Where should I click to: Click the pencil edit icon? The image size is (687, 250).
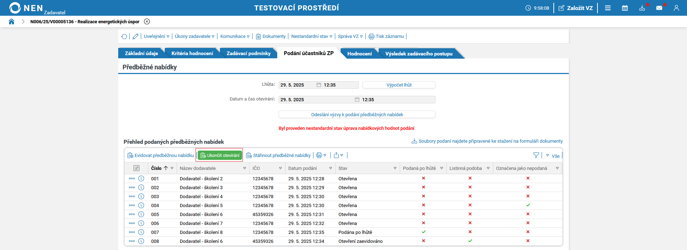[135, 36]
